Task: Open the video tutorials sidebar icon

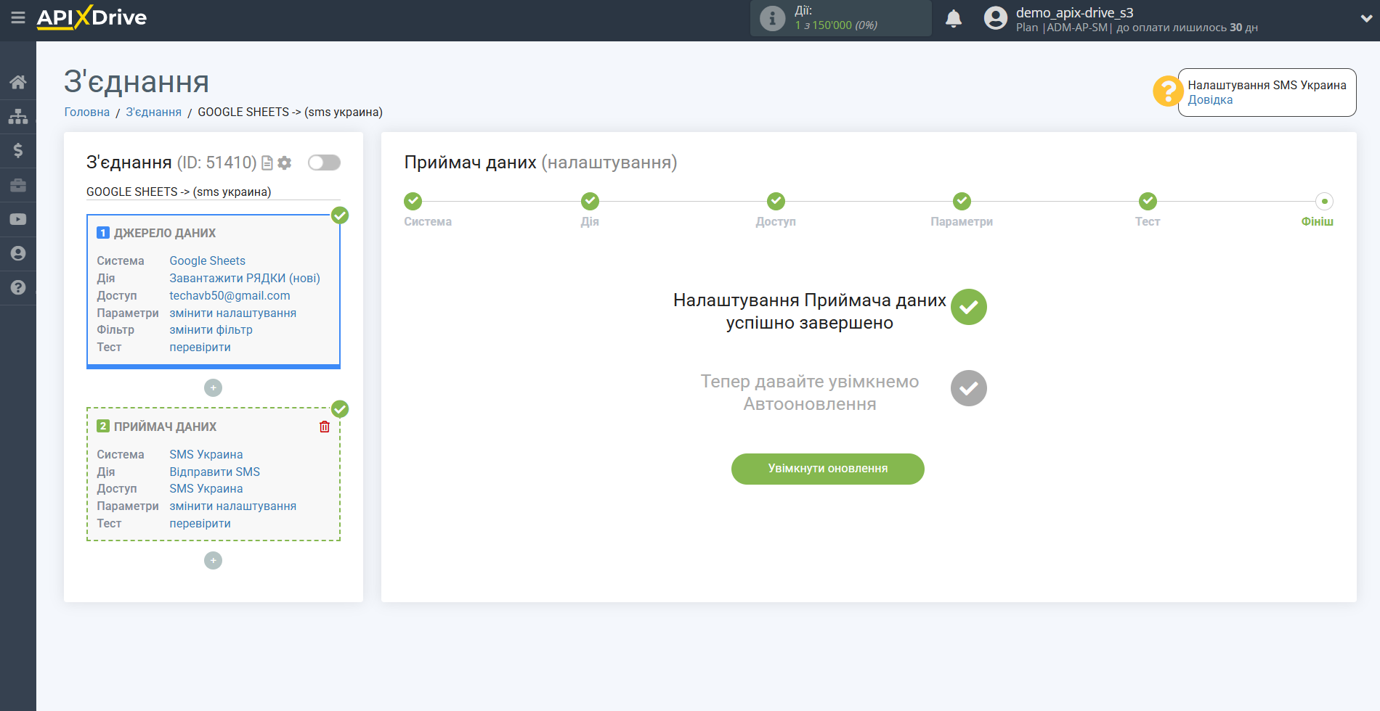Action: pos(18,219)
